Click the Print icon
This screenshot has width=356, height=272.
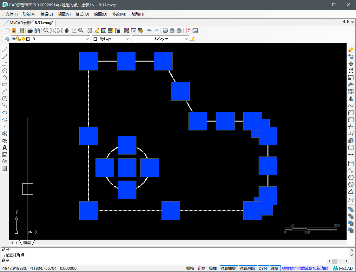click(165, 30)
